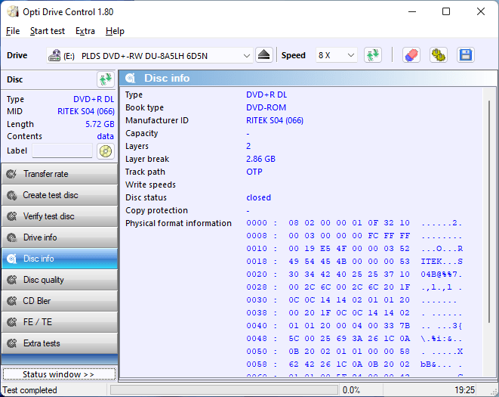The height and width of the screenshot is (397, 499).
Task: Refresh disc info in Disc panel
Action: click(x=105, y=79)
